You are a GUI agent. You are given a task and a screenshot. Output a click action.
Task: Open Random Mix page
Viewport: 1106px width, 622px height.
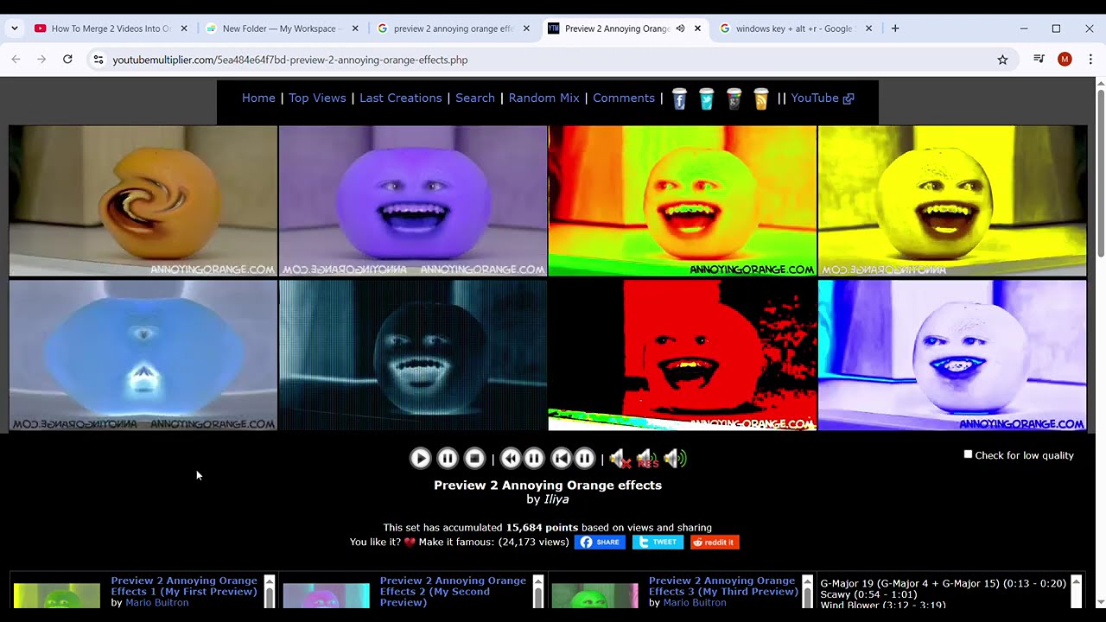click(543, 98)
